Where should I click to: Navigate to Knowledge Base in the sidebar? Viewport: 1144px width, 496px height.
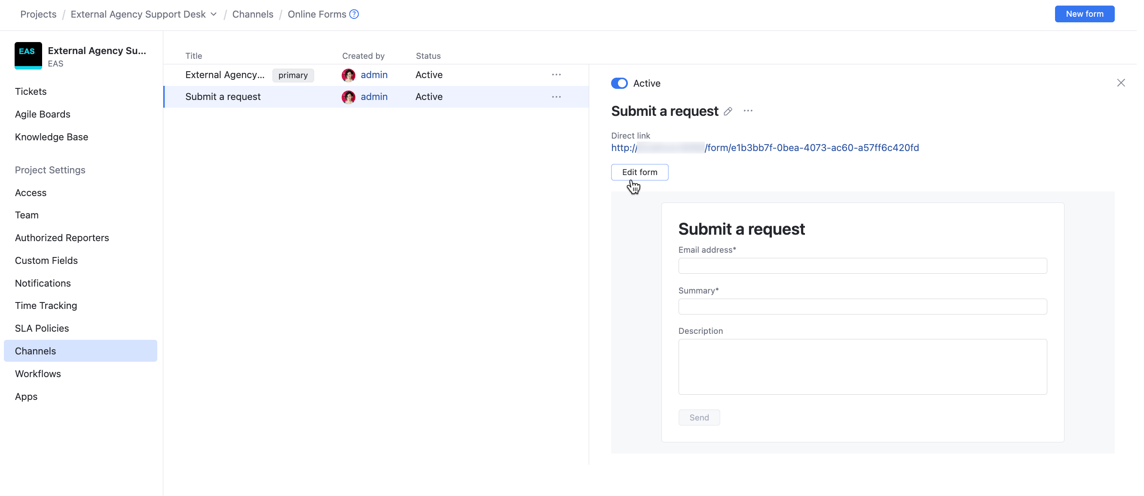pos(51,137)
